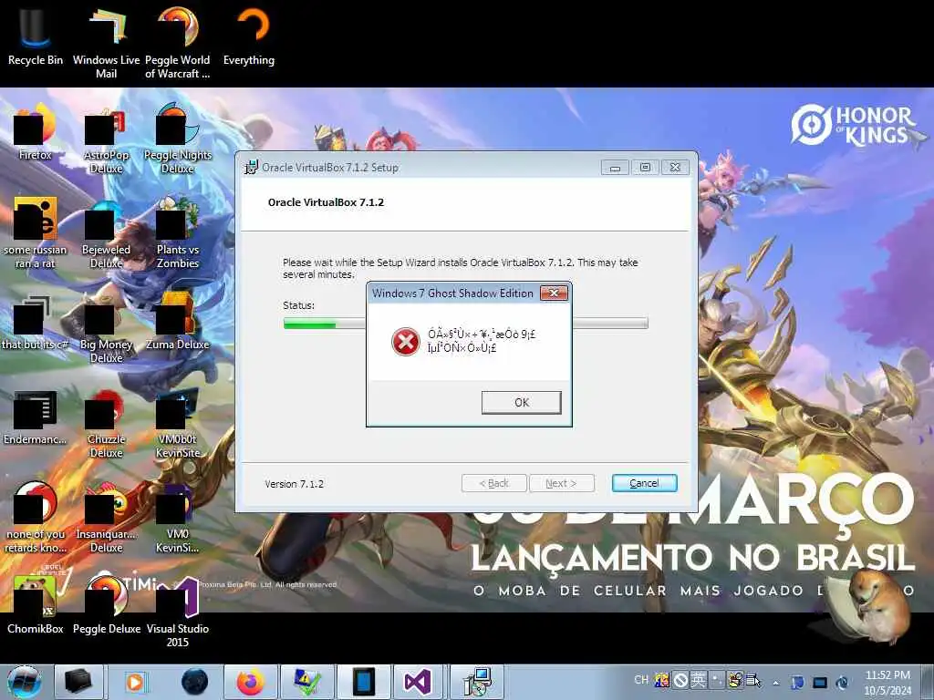Click the Visual Studio icon in the taskbar
The image size is (934, 700).
point(418,682)
